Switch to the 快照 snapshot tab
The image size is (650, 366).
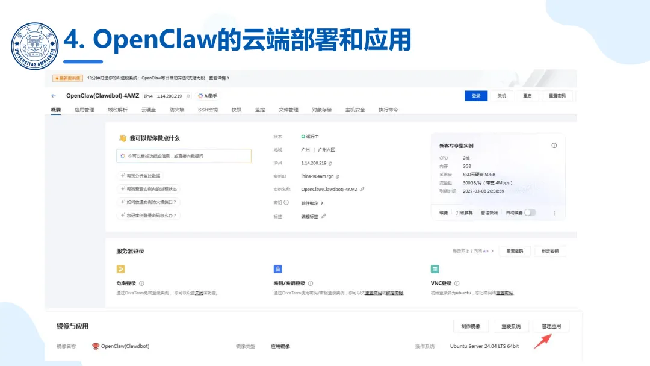237,110
